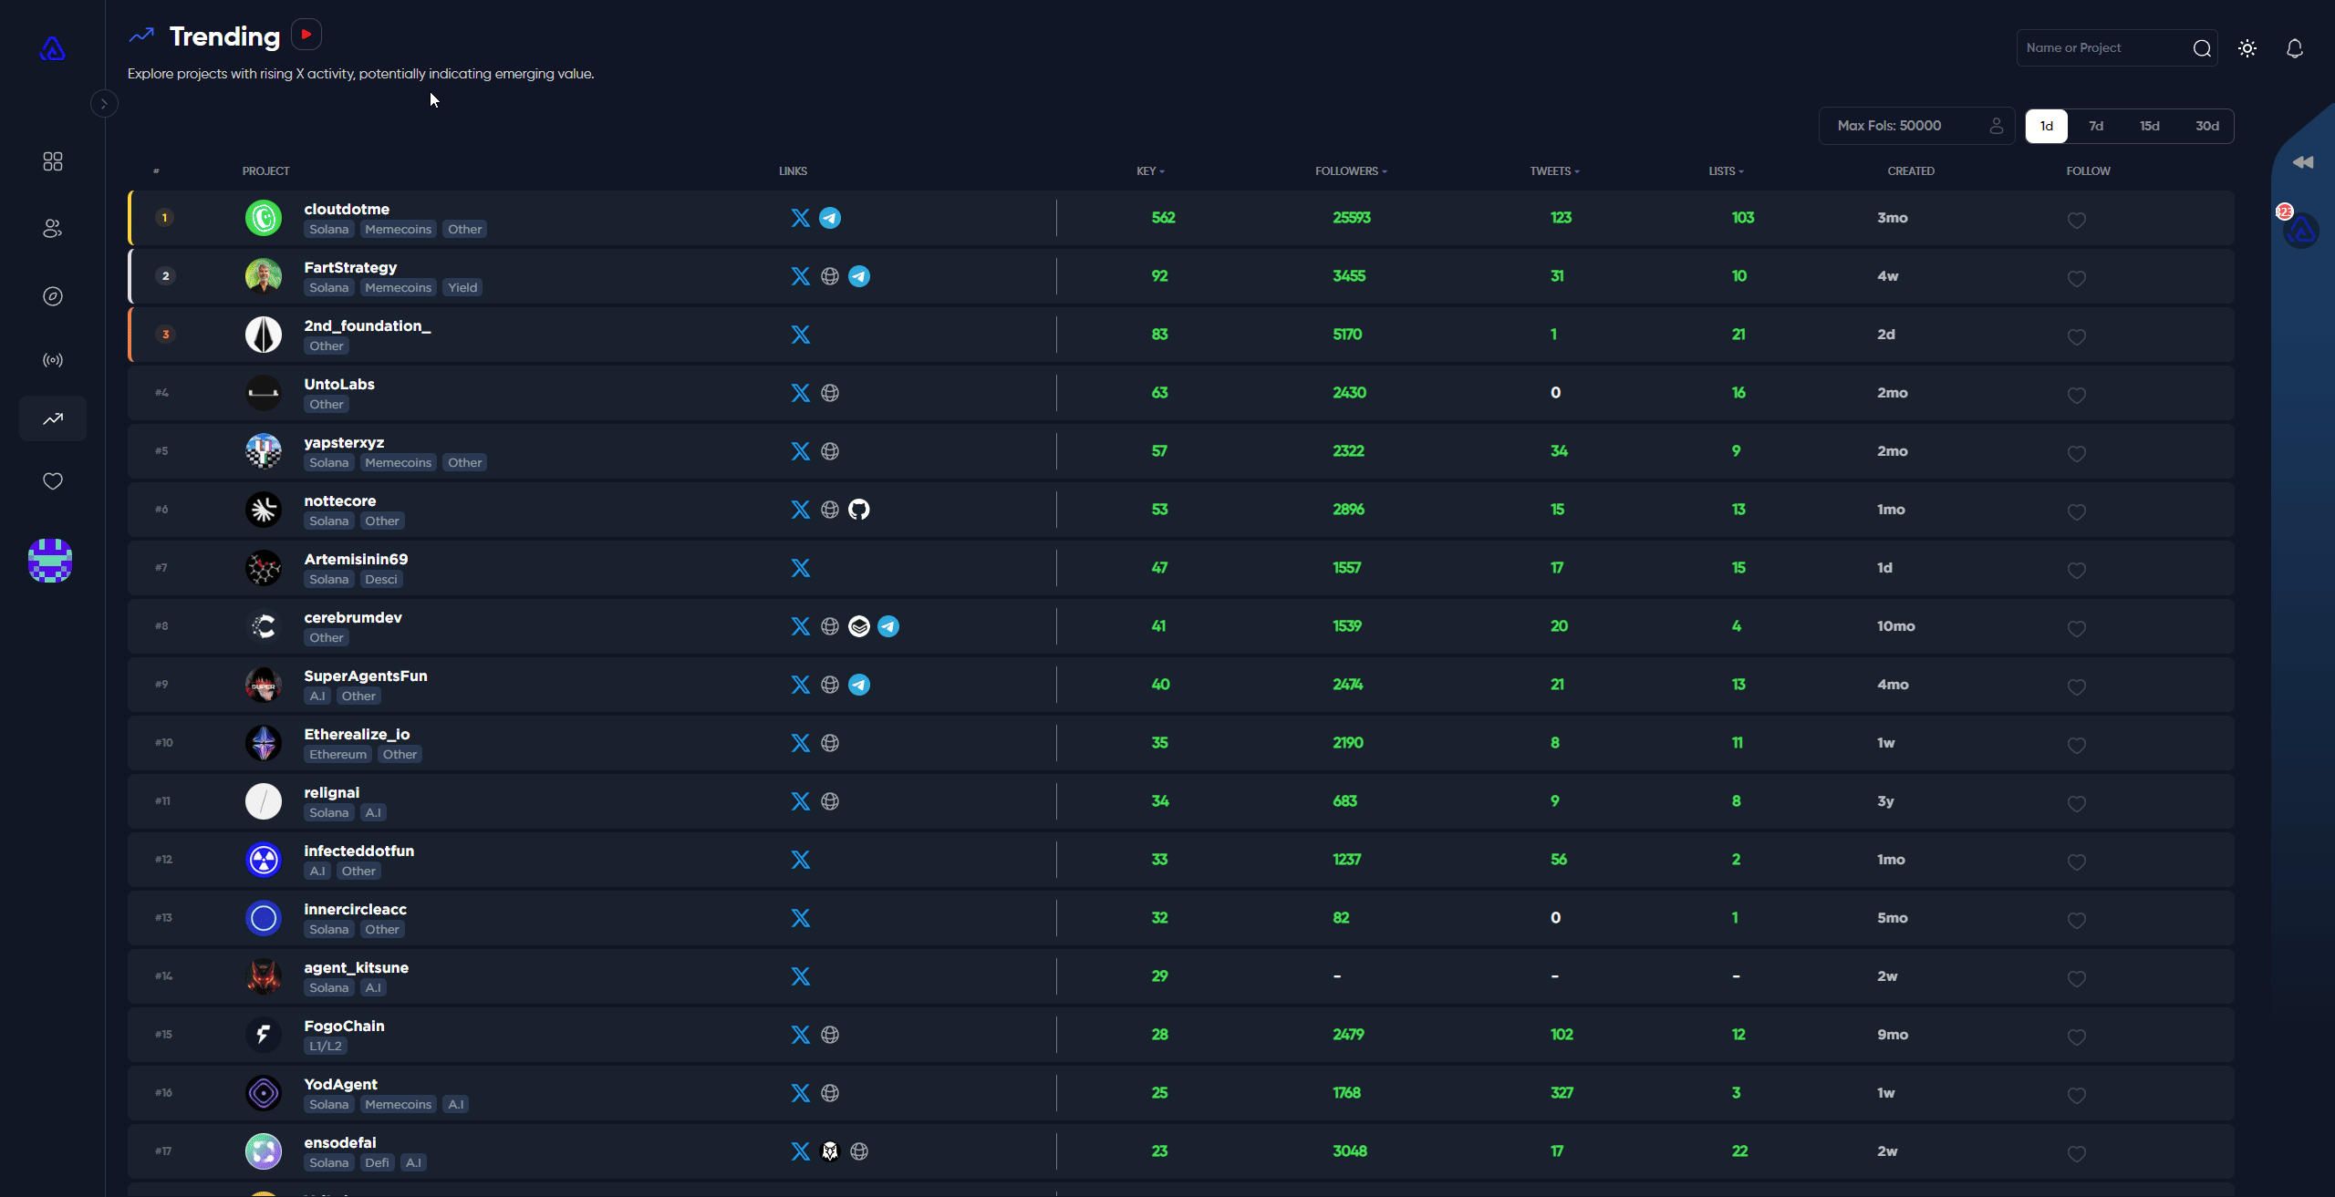Open the live signal broadcast sidebar icon
The width and height of the screenshot is (2335, 1197).
53,360
